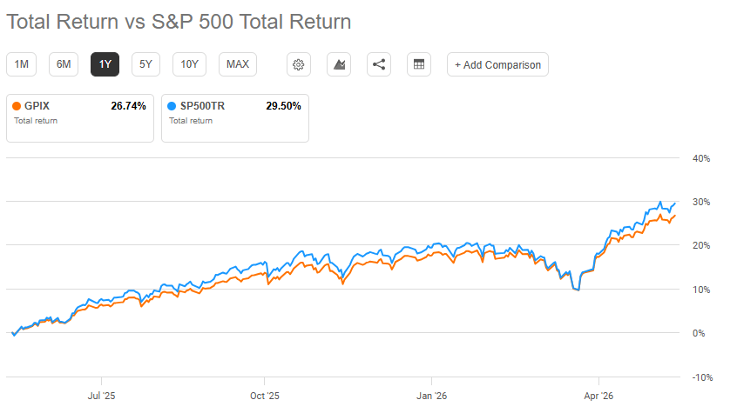Click the Jan '26 axis marker
The image size is (737, 420).
coord(431,396)
